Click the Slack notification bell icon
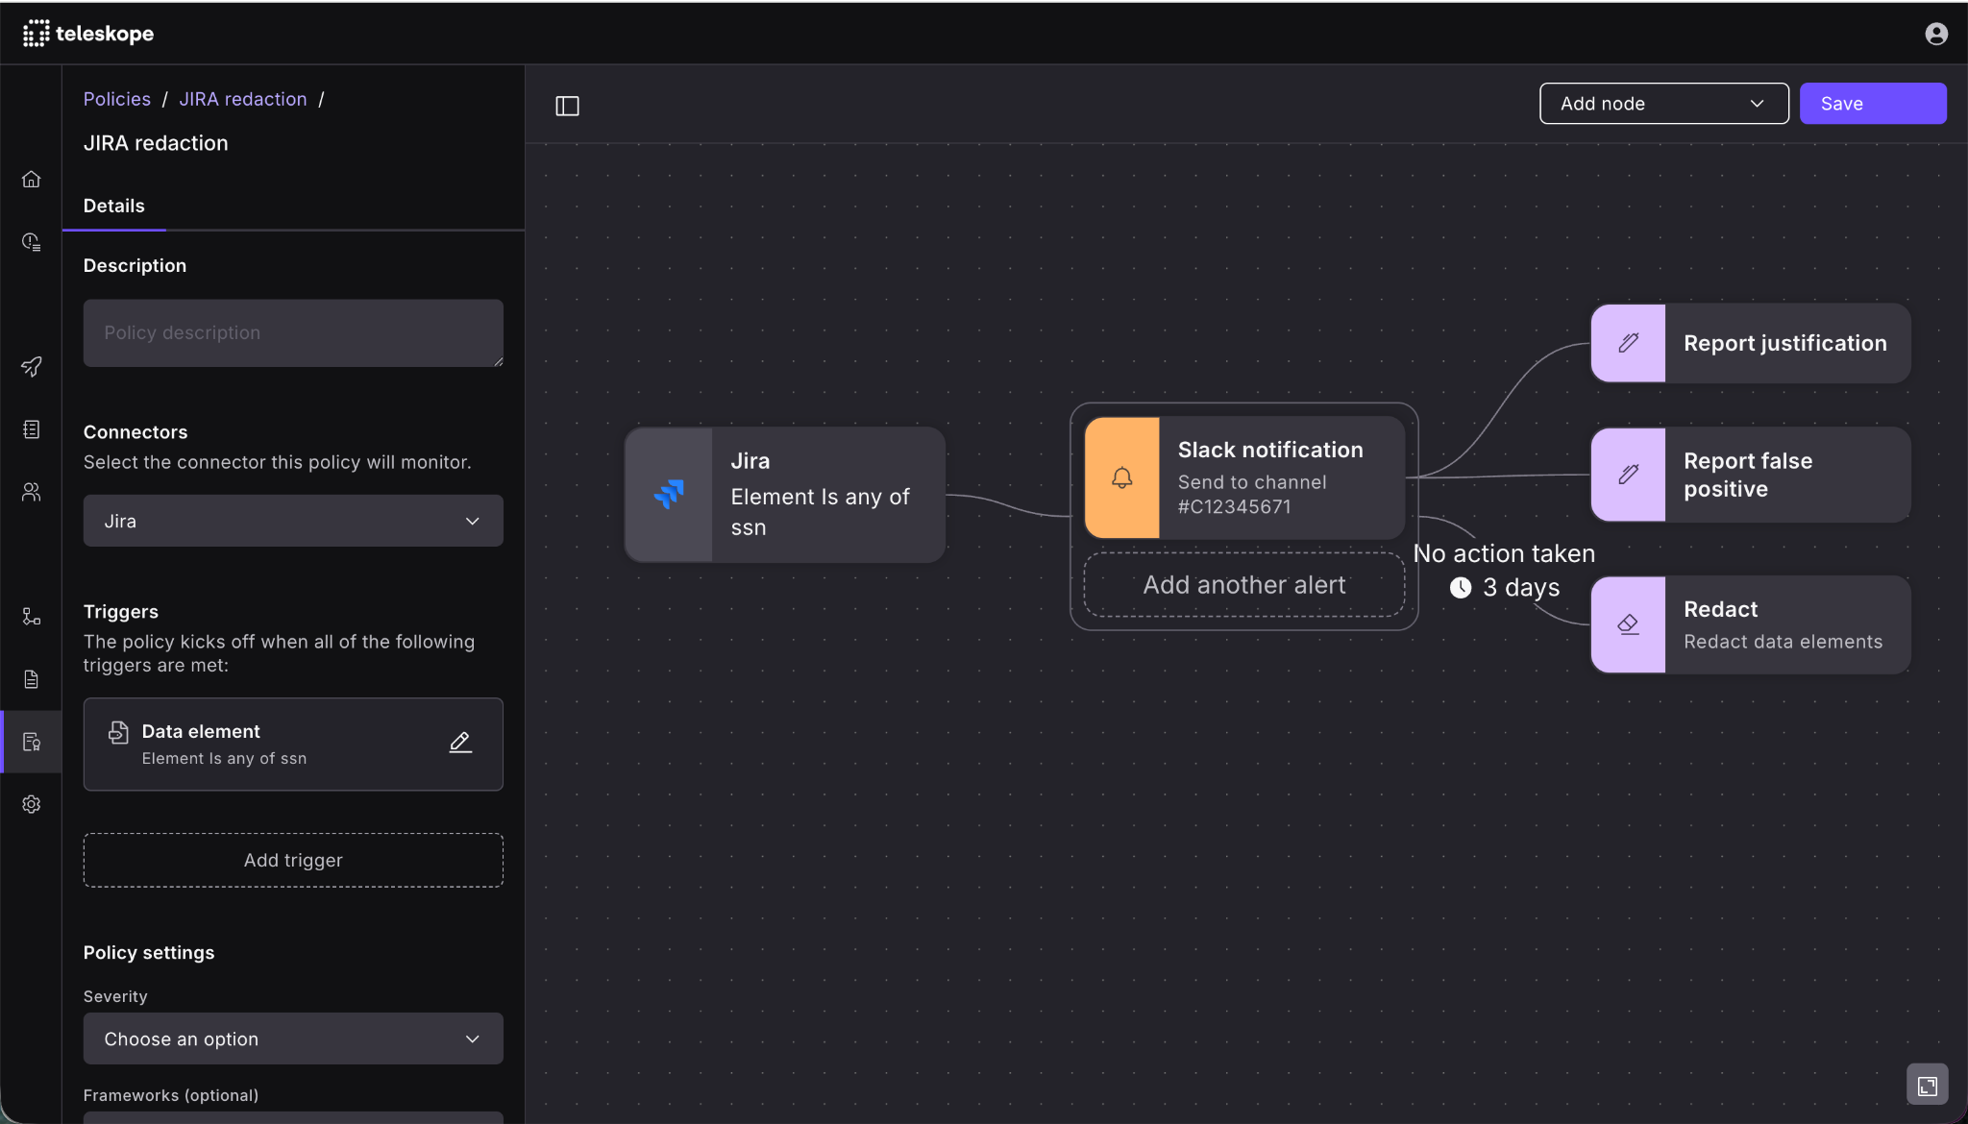 (1122, 477)
